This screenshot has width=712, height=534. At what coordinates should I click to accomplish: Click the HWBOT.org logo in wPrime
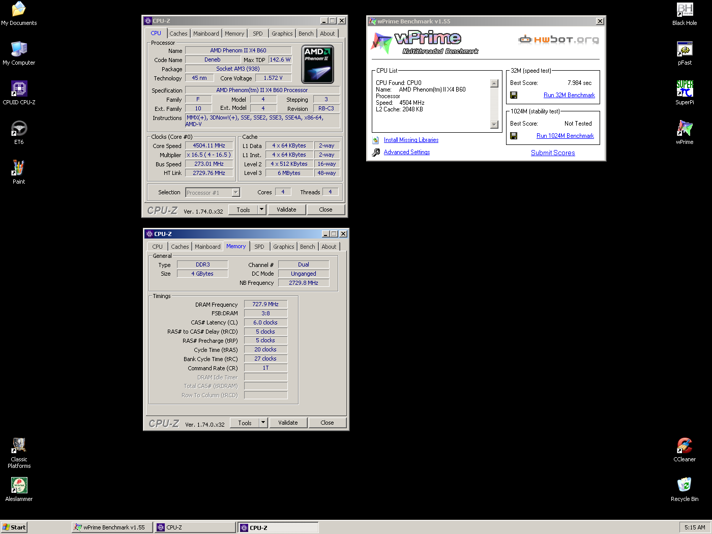[558, 39]
